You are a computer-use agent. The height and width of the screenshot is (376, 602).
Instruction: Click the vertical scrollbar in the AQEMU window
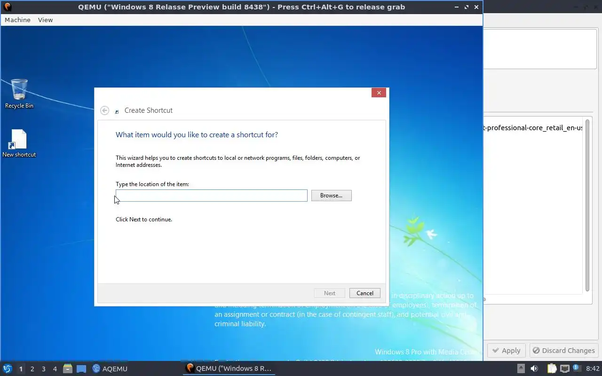[587, 205]
